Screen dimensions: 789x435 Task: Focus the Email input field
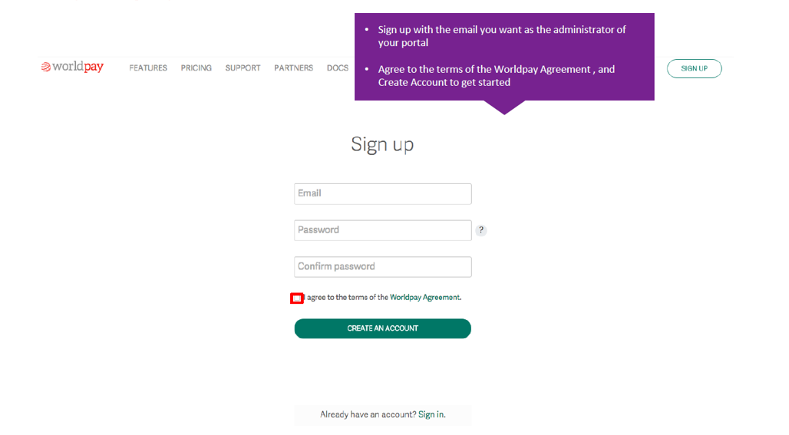(383, 193)
